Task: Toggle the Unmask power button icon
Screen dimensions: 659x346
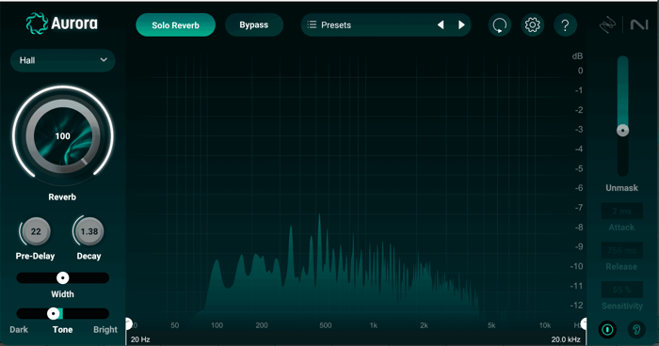Action: (x=607, y=330)
